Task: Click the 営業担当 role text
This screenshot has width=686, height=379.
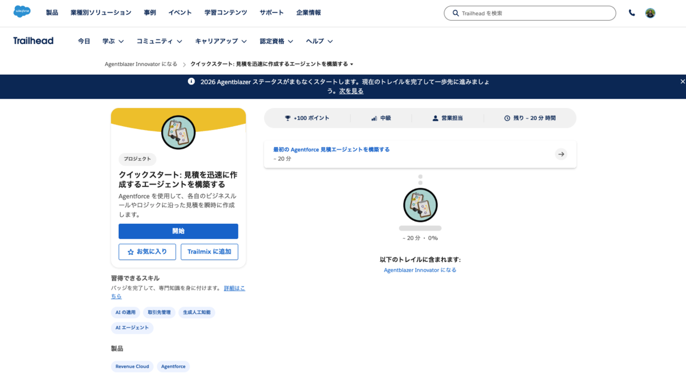Action: pyautogui.click(x=452, y=118)
